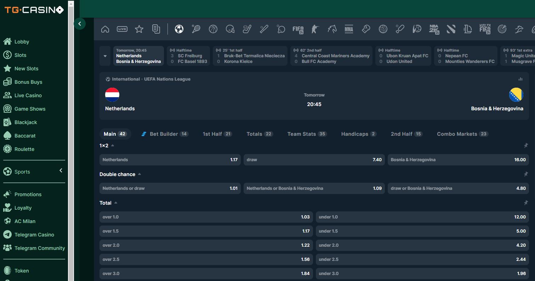
Task: Open the sportsbook home icon
Action: pyautogui.click(x=105, y=29)
